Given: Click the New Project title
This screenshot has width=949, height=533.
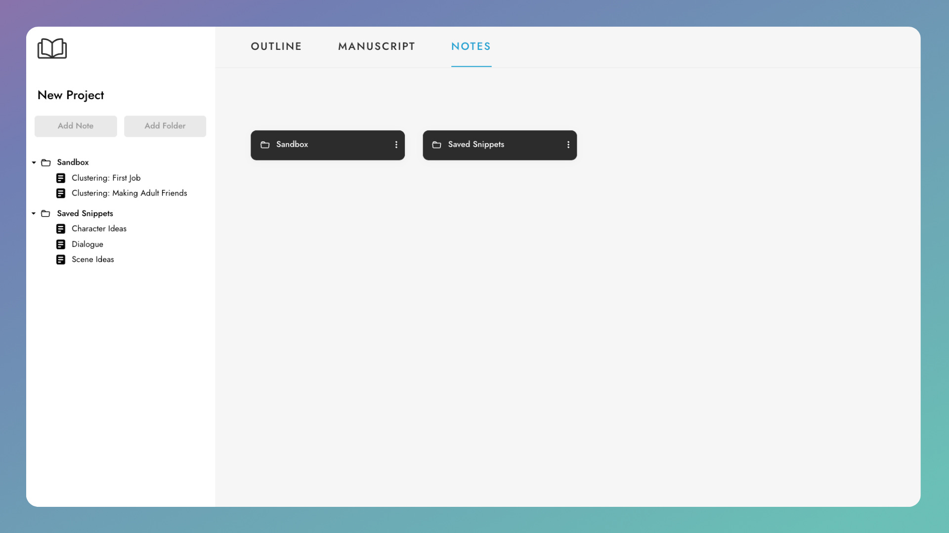Looking at the screenshot, I should coord(71,95).
